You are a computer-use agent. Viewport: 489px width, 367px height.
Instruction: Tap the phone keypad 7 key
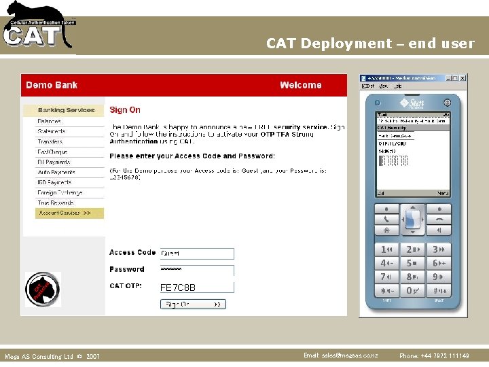[x=386, y=277]
